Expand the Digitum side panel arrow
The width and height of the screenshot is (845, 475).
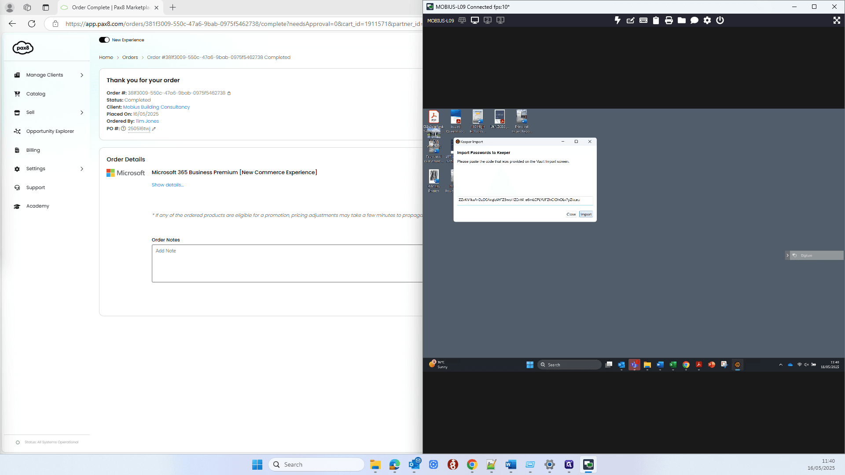tap(787, 256)
